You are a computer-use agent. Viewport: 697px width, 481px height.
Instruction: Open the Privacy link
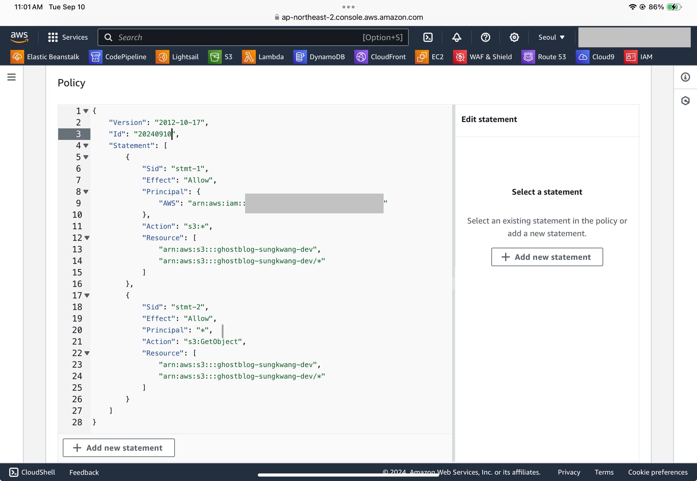point(569,472)
